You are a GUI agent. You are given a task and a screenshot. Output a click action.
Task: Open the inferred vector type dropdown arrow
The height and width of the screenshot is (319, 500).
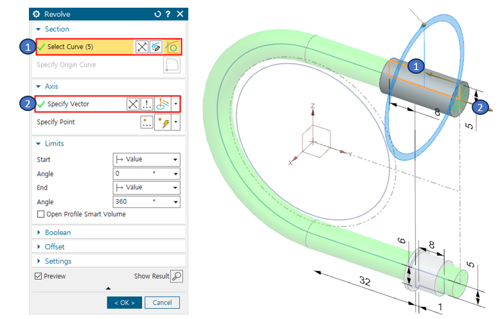(x=176, y=104)
